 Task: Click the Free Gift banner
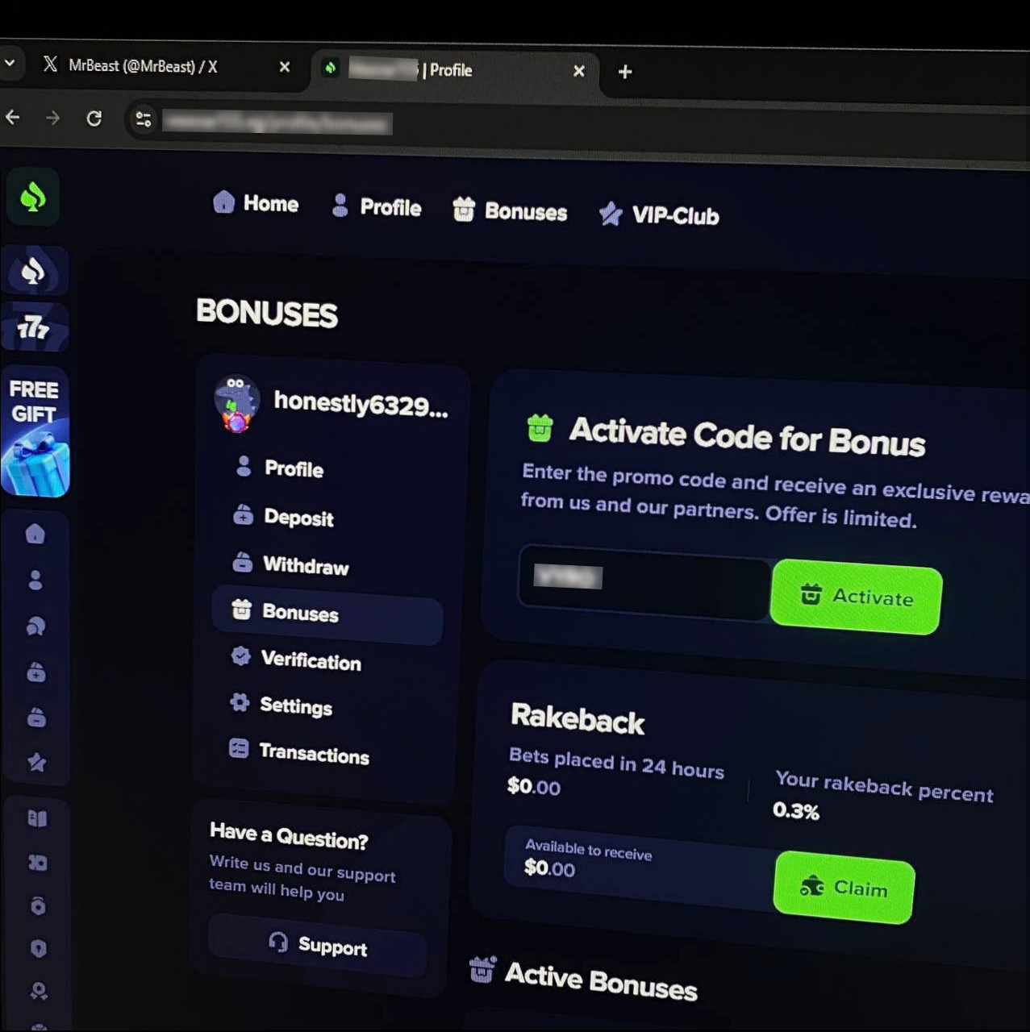(x=35, y=431)
